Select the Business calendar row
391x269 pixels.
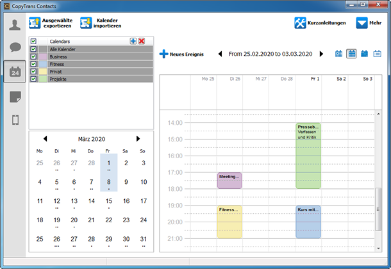[91, 56]
